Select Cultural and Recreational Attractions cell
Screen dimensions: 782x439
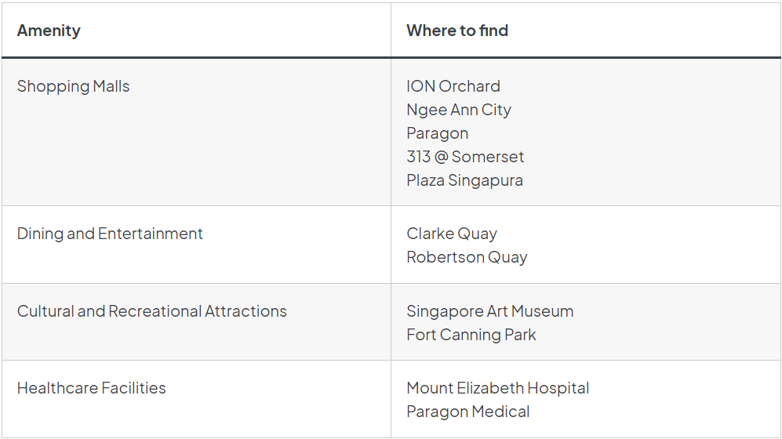point(152,311)
